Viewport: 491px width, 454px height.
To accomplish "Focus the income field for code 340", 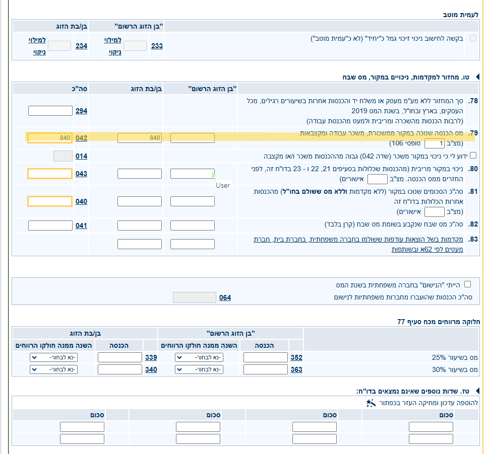I will coord(120,369).
